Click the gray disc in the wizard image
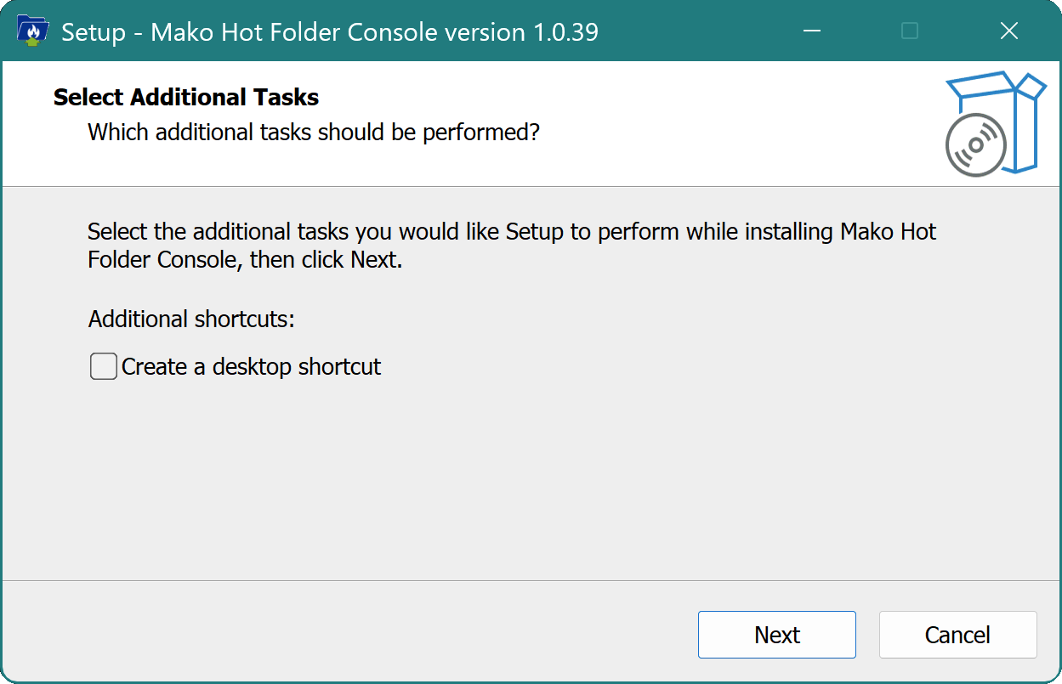The image size is (1062, 684). pos(975,145)
